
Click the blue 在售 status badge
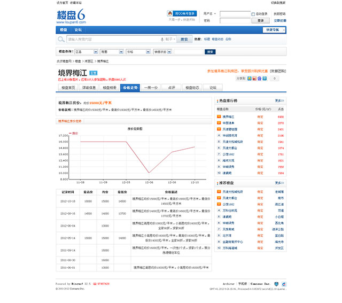coord(93,72)
